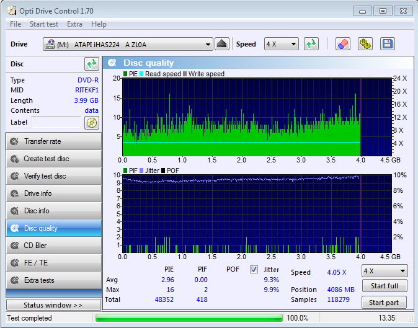Click the disc label icon button

[x=91, y=123]
